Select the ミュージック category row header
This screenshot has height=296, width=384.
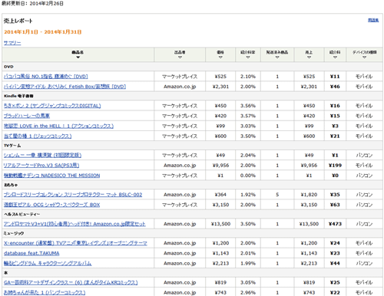192,233
